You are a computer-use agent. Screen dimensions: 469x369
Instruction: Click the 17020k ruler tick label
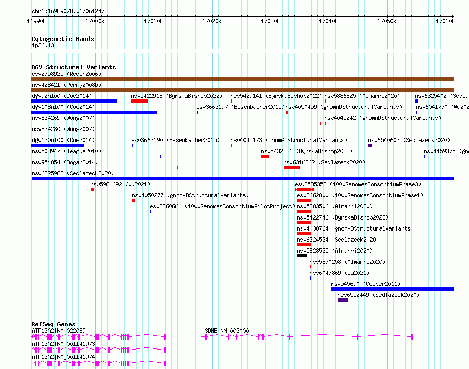click(212, 21)
